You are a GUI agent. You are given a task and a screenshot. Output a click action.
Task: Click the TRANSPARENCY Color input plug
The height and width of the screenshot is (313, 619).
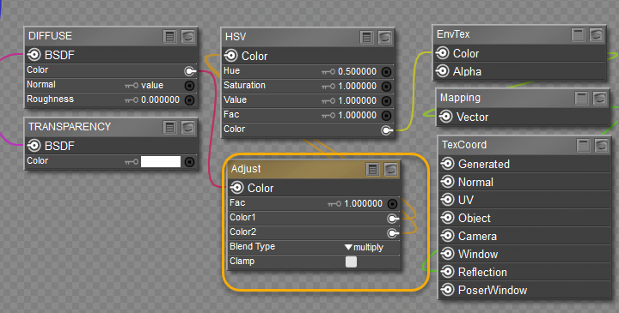(x=189, y=162)
